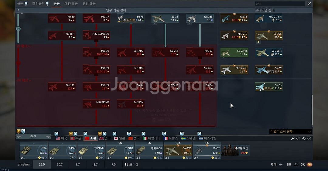Click the 승무원 모집 recruit crew button

[236, 150]
